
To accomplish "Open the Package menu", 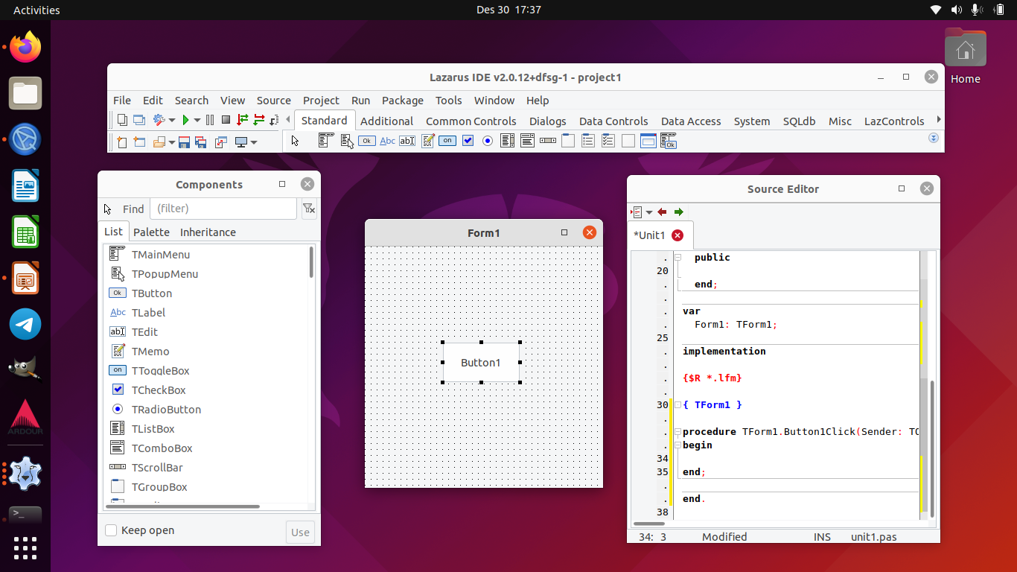I will tap(403, 101).
